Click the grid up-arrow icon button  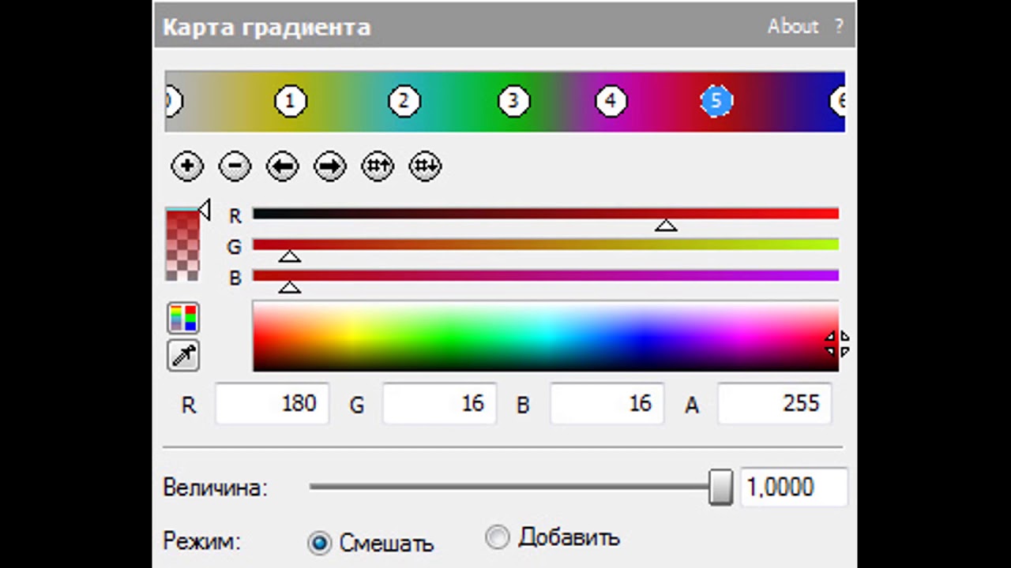click(x=378, y=166)
